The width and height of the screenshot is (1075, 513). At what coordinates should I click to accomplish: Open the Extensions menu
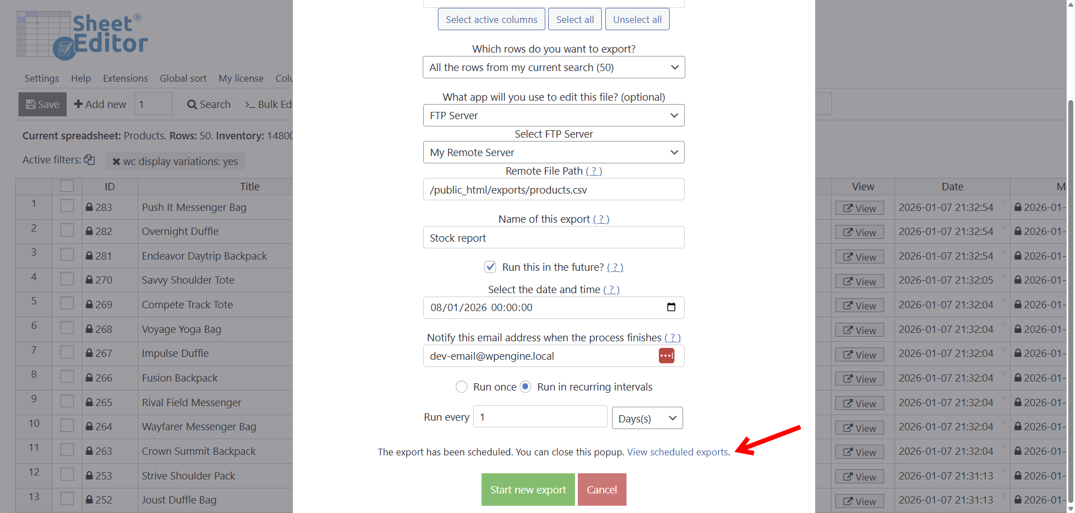(125, 78)
